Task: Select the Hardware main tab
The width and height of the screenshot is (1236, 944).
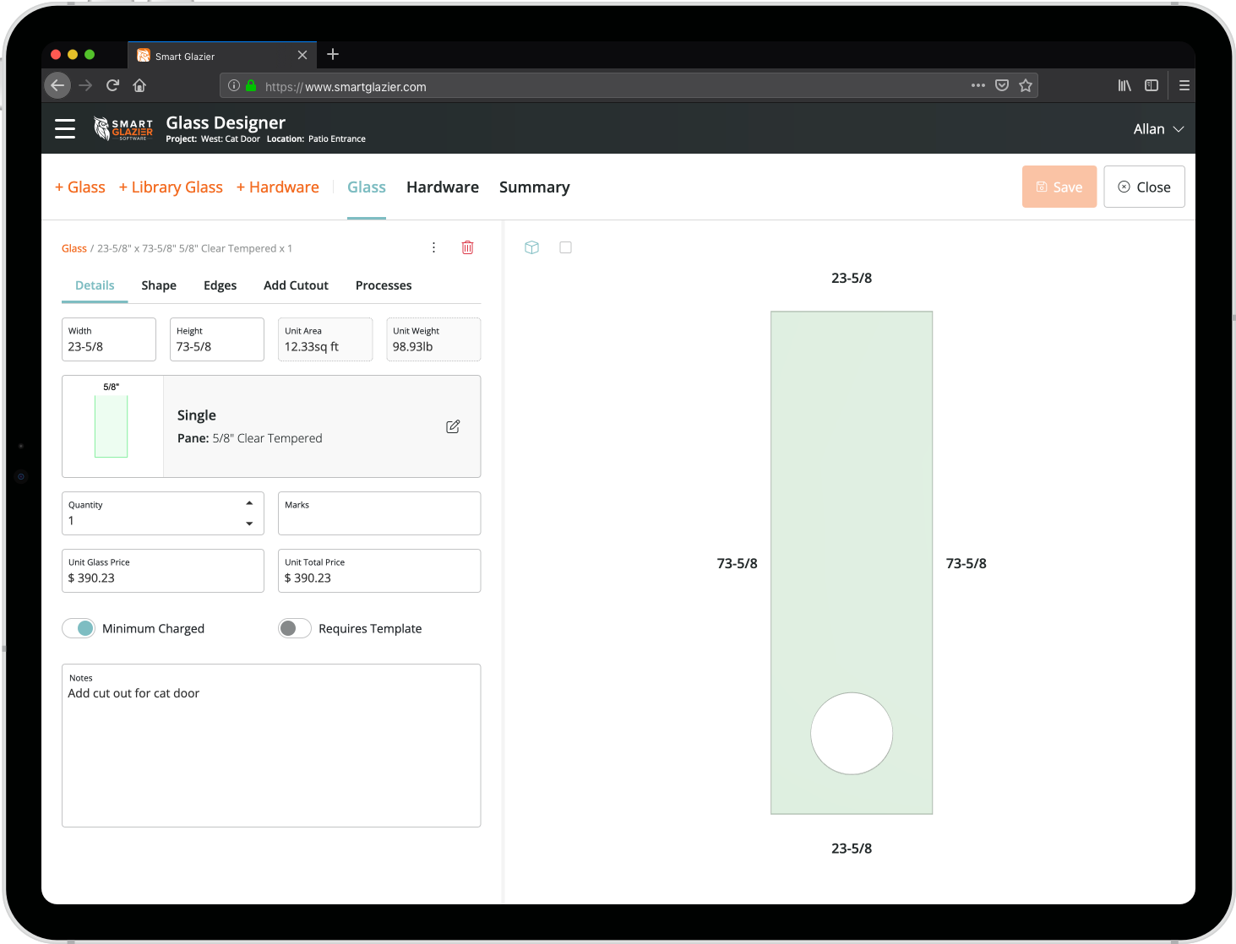Action: [x=443, y=187]
